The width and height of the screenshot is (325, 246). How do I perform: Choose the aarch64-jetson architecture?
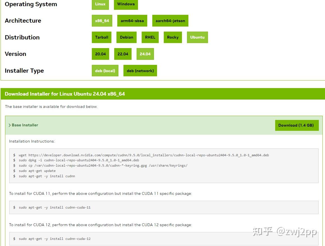(170, 20)
